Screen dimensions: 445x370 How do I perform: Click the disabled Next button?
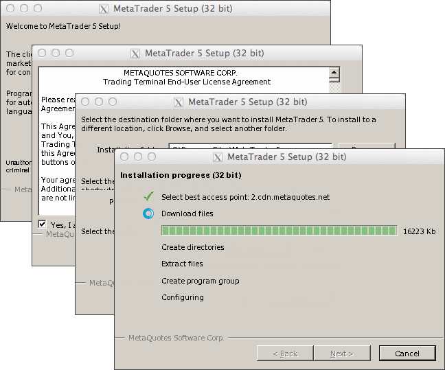pos(342,354)
